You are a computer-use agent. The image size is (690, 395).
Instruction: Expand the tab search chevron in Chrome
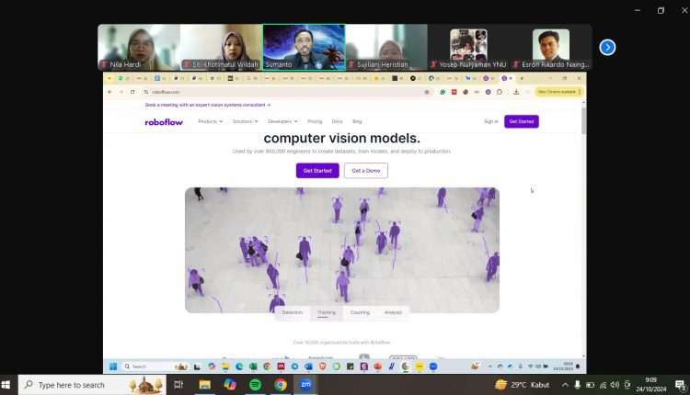pos(109,78)
